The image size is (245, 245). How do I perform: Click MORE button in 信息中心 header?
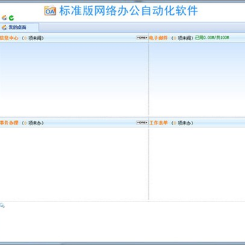click(x=142, y=37)
